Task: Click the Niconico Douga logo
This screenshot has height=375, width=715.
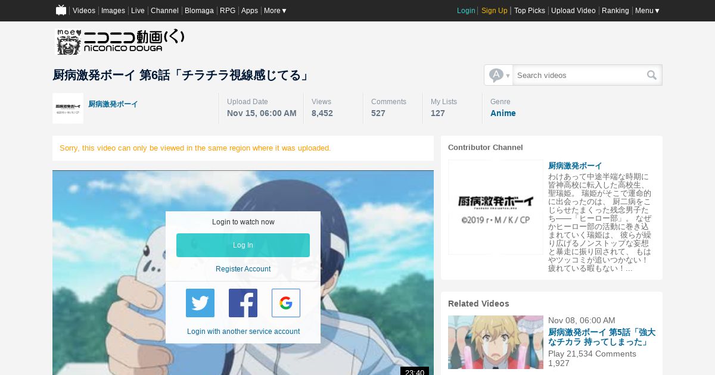Action: (120, 42)
